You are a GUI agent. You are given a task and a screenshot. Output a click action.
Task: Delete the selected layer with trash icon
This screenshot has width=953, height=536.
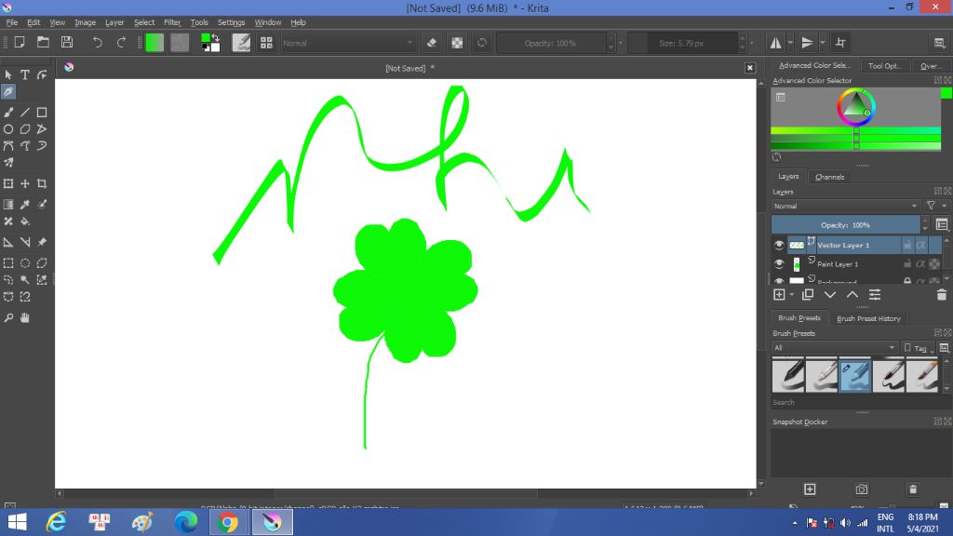942,295
